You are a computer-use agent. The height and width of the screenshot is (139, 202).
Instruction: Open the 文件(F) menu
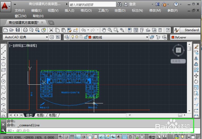tap(20, 10)
